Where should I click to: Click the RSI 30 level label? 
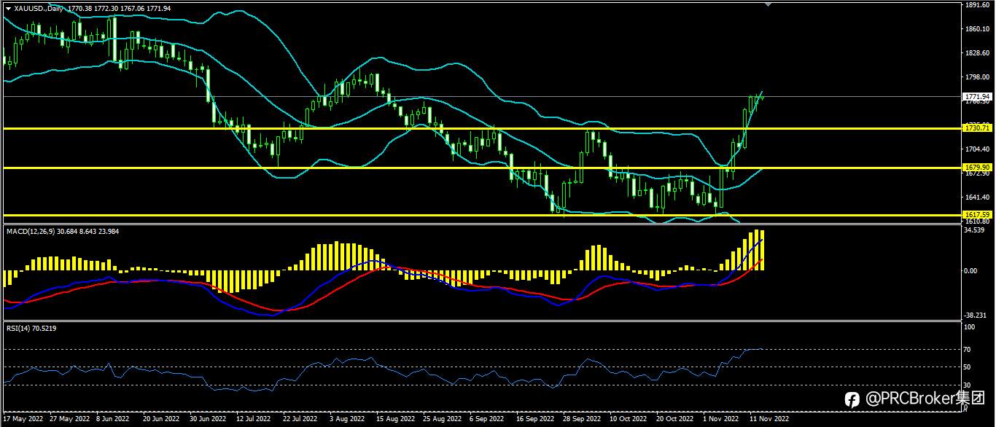tap(968, 385)
